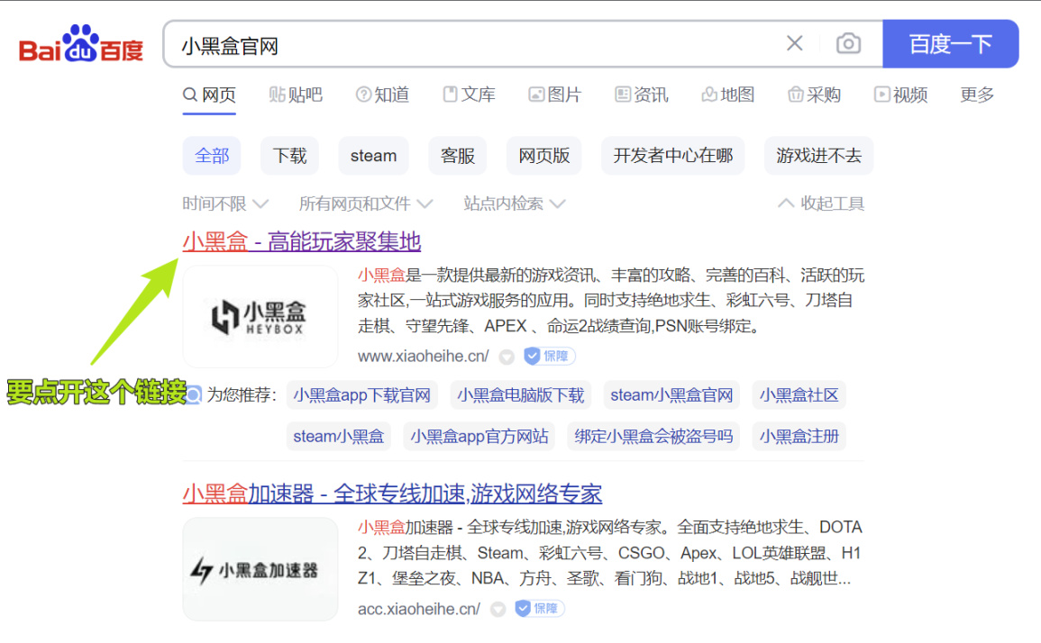Open suggestion steam小黑盒官网
1041x643 pixels.
coord(671,395)
